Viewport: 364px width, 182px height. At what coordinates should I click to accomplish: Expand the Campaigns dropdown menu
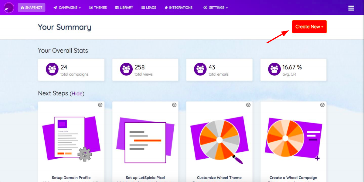point(67,8)
